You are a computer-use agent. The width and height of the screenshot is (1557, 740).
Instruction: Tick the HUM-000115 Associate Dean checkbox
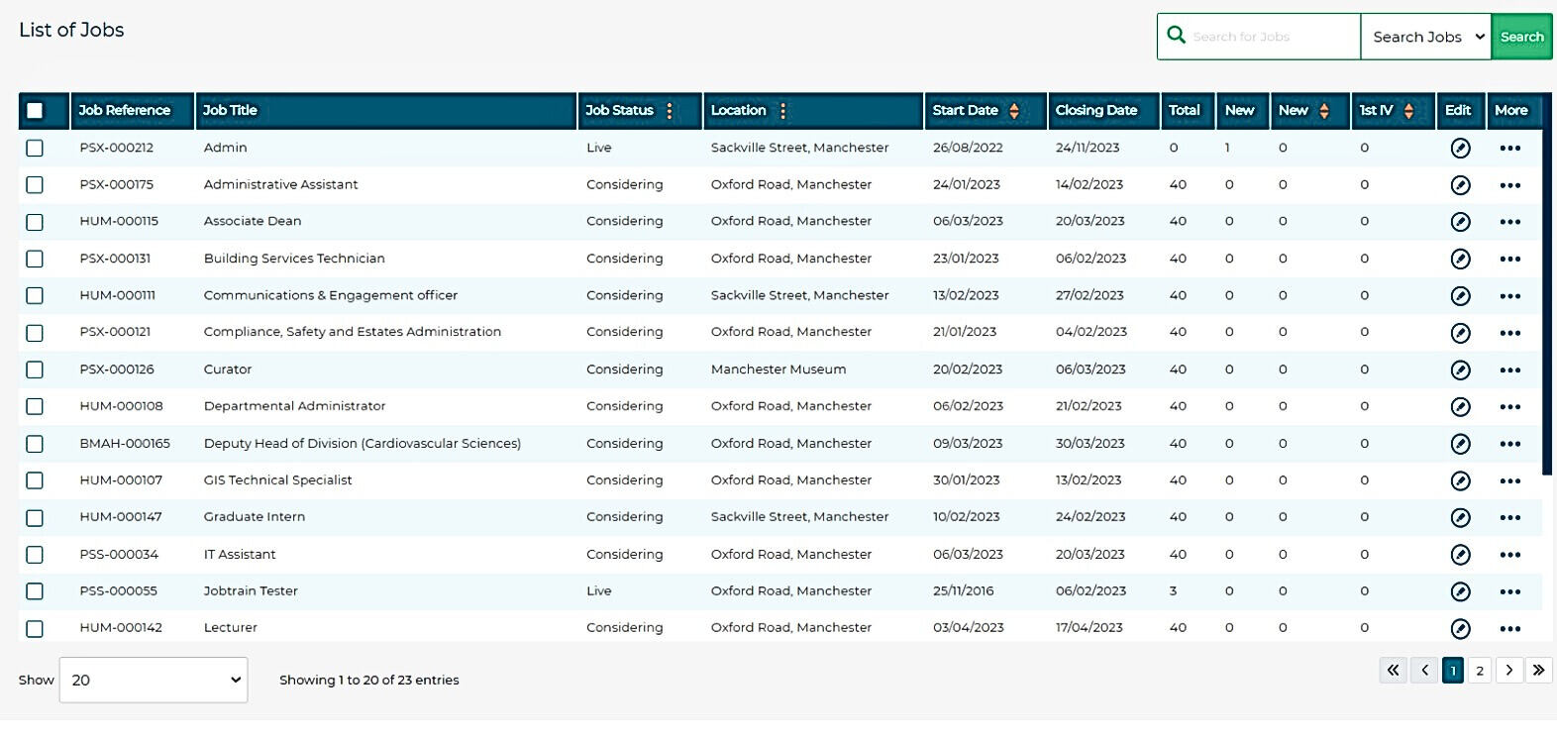coord(35,222)
